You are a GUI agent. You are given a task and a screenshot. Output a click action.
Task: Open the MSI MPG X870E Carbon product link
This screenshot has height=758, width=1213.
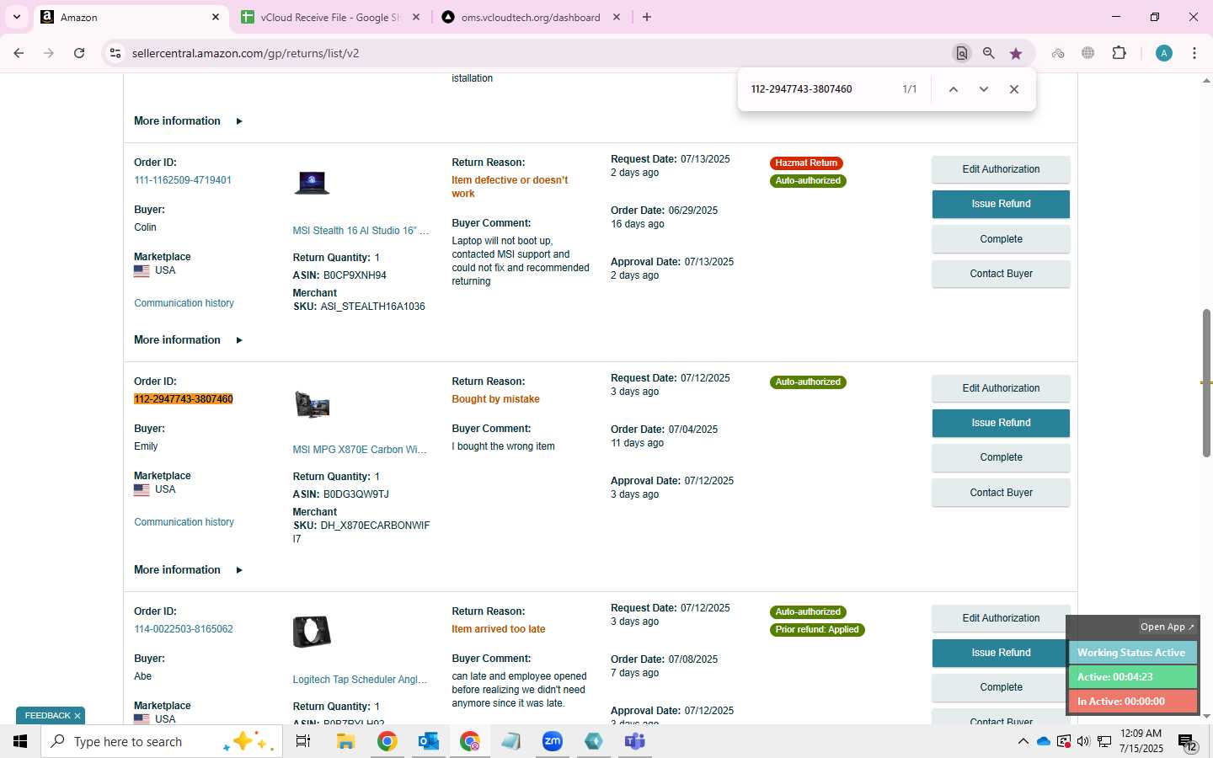(x=360, y=450)
